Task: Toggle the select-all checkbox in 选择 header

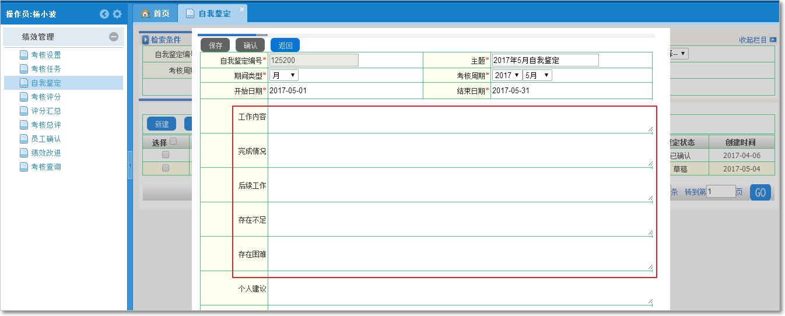Action: 173,142
